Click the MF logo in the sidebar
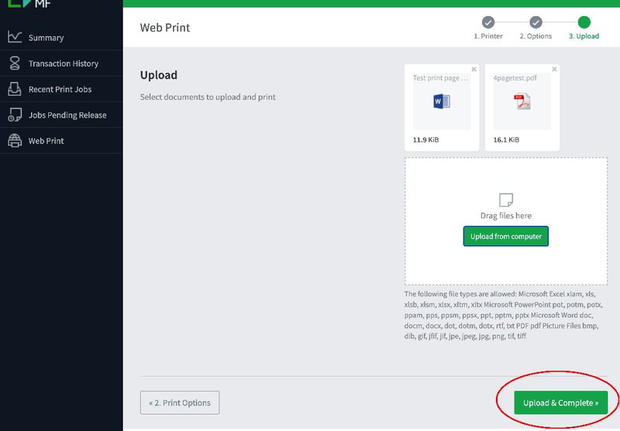 click(x=29, y=4)
